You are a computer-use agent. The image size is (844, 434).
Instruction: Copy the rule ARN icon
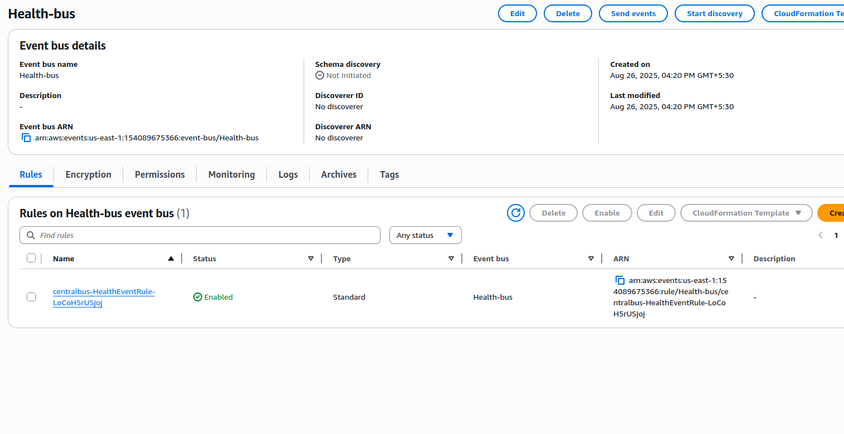click(x=620, y=280)
